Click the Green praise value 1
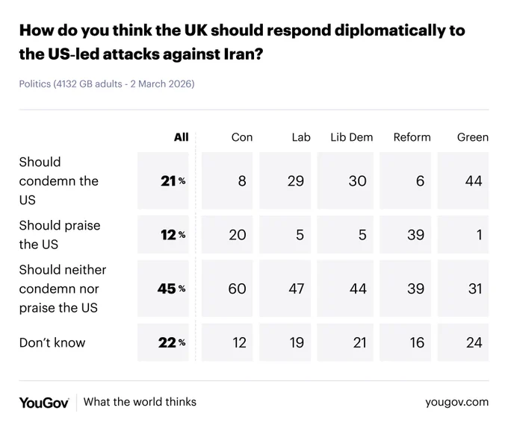 (x=463, y=235)
